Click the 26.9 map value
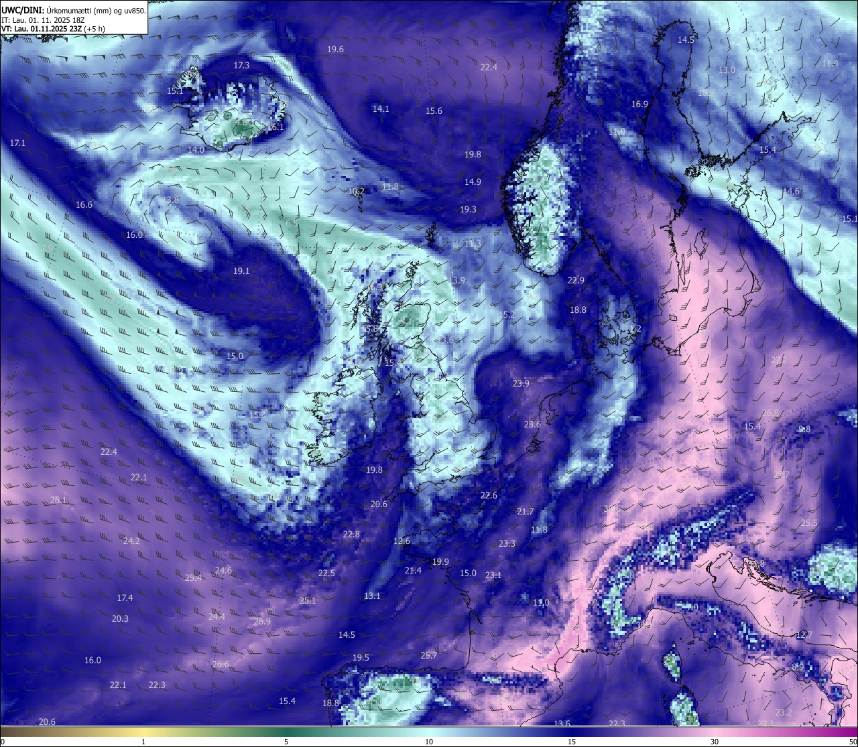Image resolution: width=858 pixels, height=747 pixels. [x=262, y=622]
